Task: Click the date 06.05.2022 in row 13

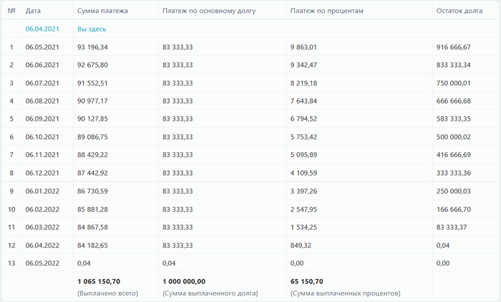Action: (x=40, y=263)
